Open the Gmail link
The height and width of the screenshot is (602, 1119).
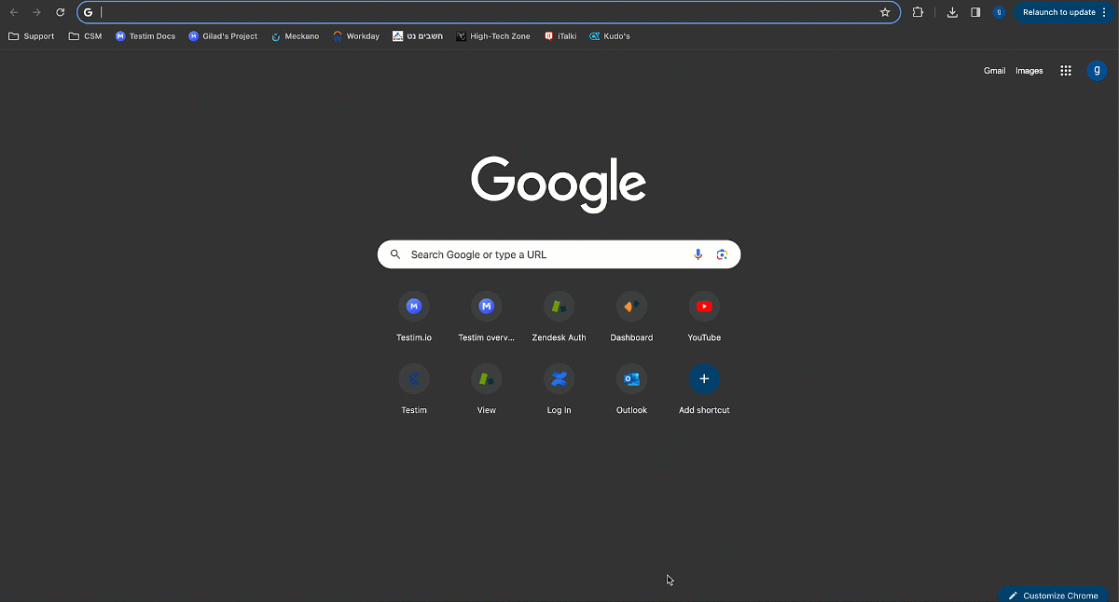[x=994, y=71]
